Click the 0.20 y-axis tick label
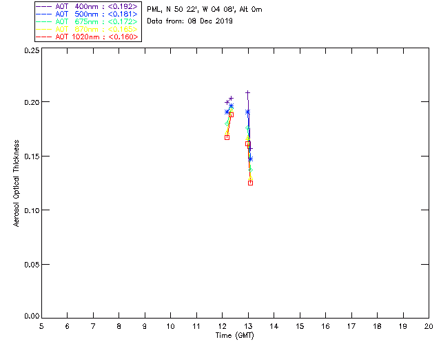 tap(32, 102)
